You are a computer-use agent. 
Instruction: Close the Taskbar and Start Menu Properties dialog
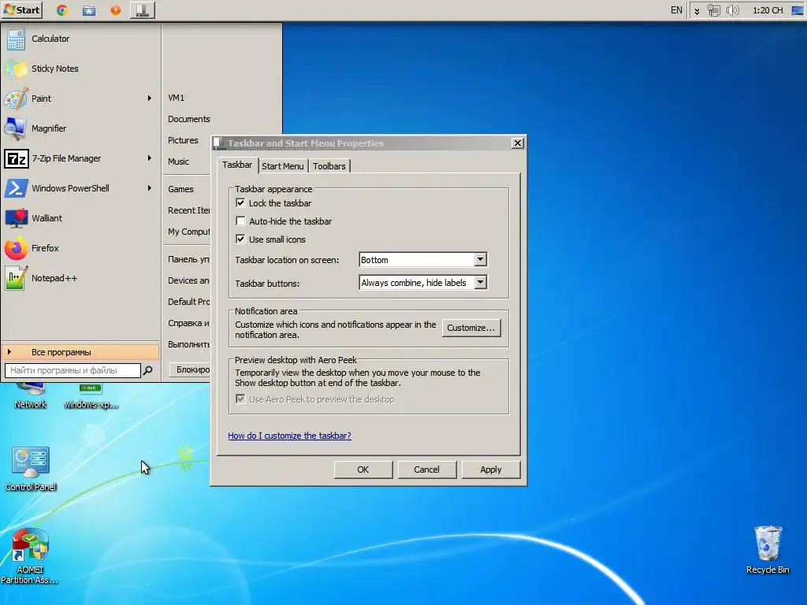point(518,143)
